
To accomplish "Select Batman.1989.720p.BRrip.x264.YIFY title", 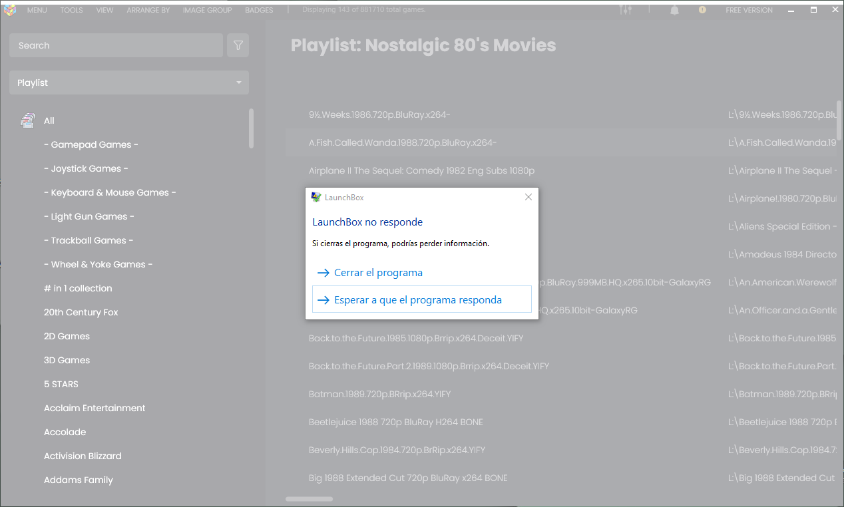I will [379, 394].
